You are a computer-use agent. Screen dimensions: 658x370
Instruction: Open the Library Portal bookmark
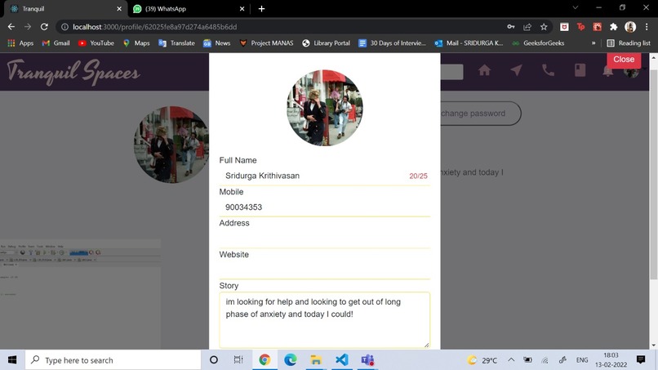point(326,42)
